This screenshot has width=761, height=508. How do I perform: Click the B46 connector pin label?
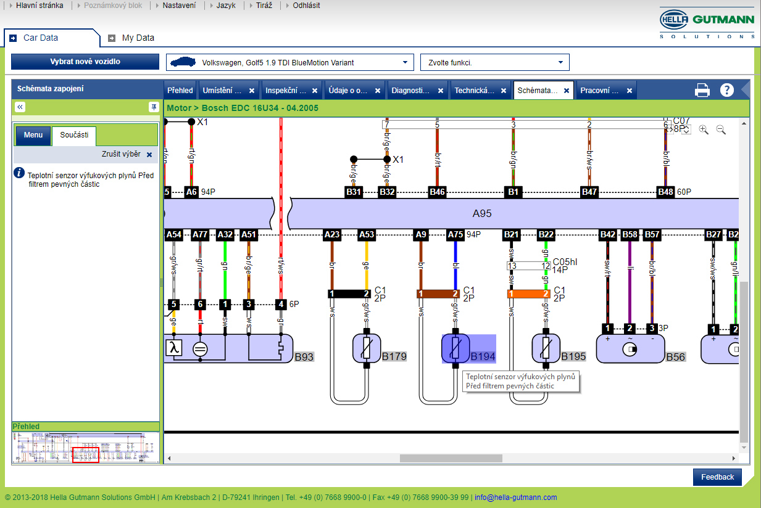[x=438, y=192]
